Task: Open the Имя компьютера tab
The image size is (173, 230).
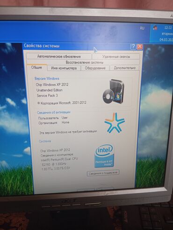Action: 64,68
